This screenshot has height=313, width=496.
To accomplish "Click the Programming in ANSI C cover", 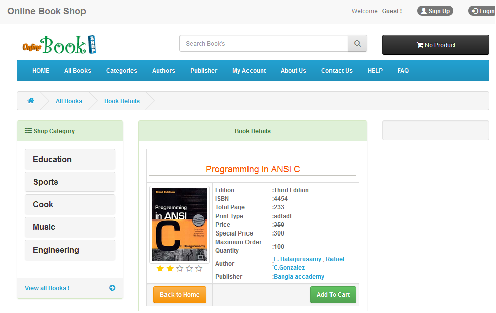I will click(180, 225).
